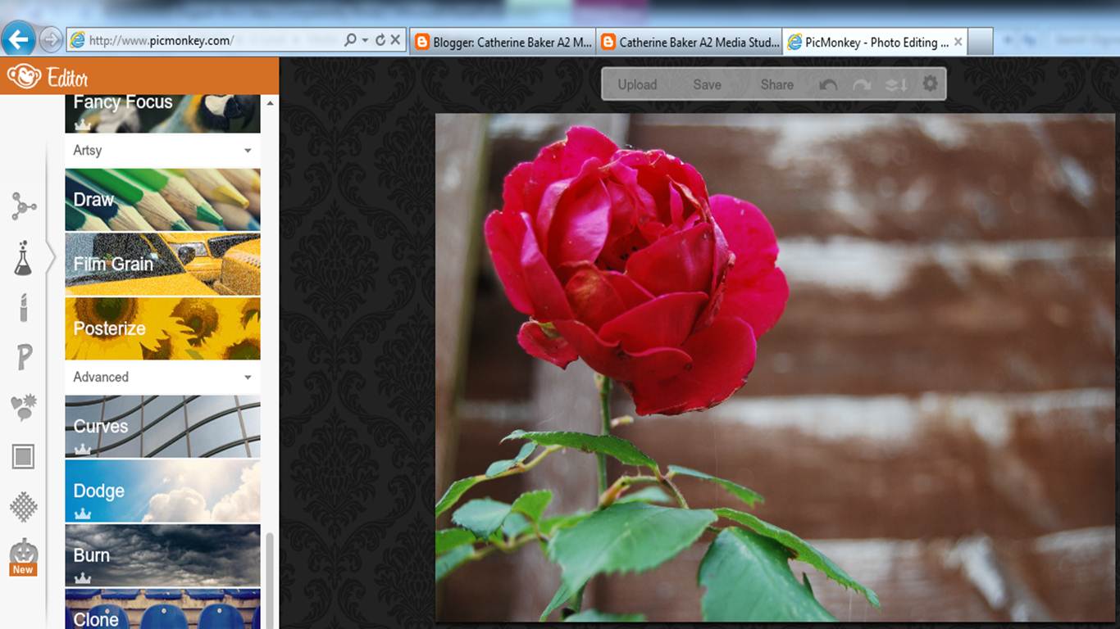1120x629 pixels.
Task: Click the Save button
Action: point(707,84)
